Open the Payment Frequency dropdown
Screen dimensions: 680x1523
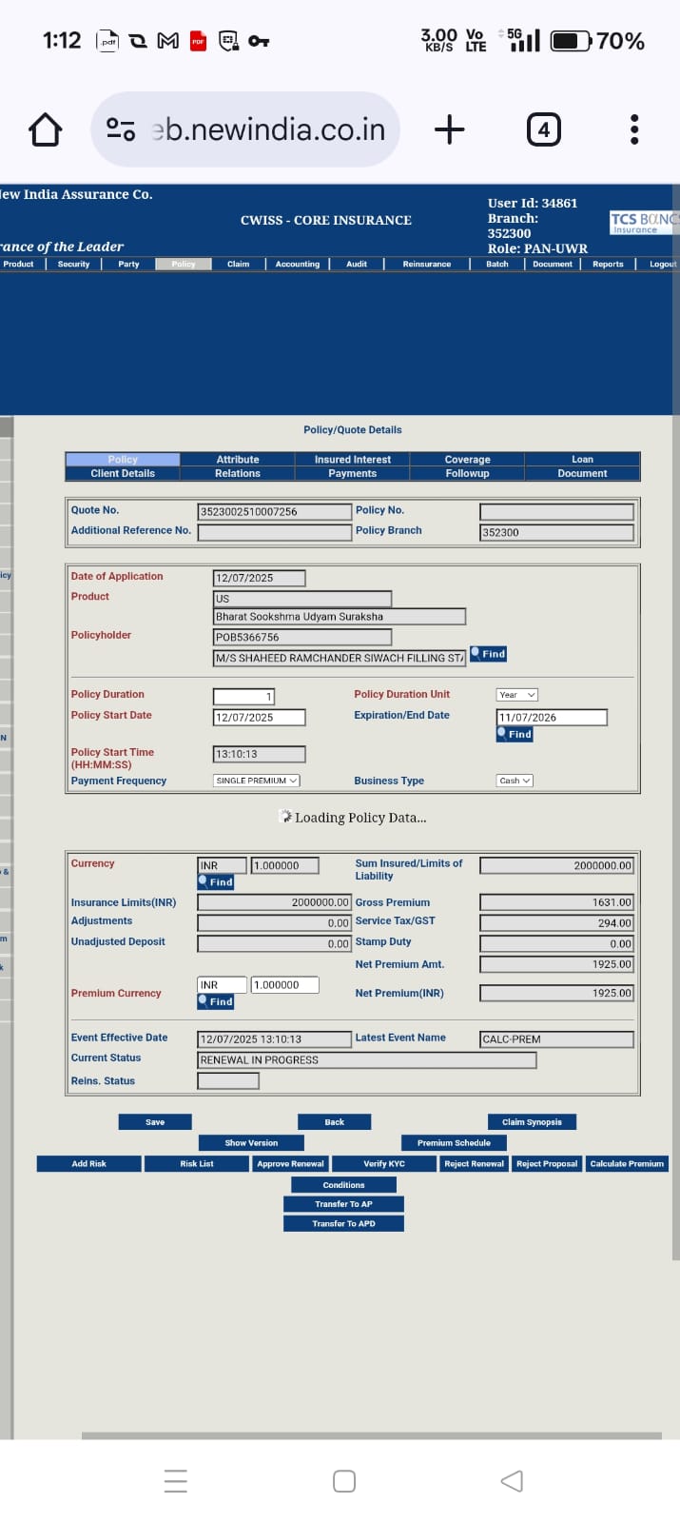click(x=257, y=781)
